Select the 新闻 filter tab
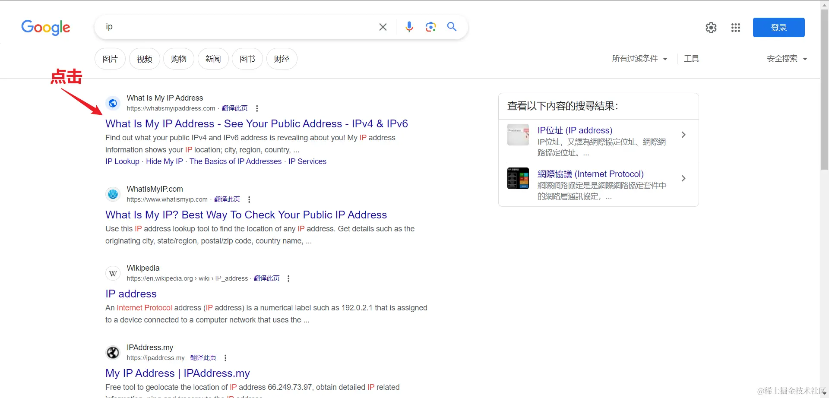The width and height of the screenshot is (829, 398). tap(213, 59)
